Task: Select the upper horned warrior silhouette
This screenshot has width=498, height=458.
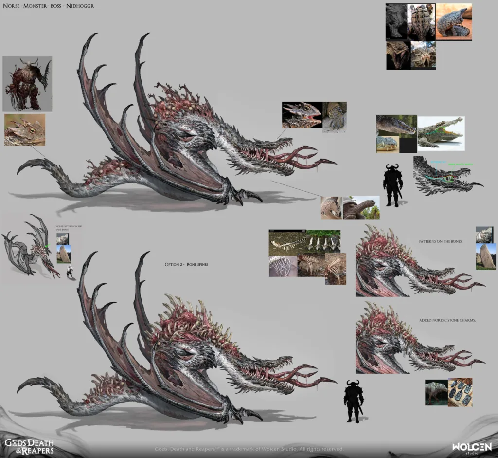Action: coord(392,185)
